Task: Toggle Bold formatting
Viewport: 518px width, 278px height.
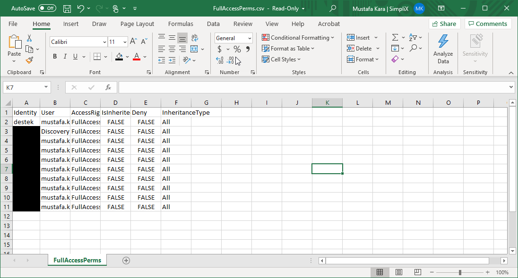Action: pyautogui.click(x=55, y=57)
